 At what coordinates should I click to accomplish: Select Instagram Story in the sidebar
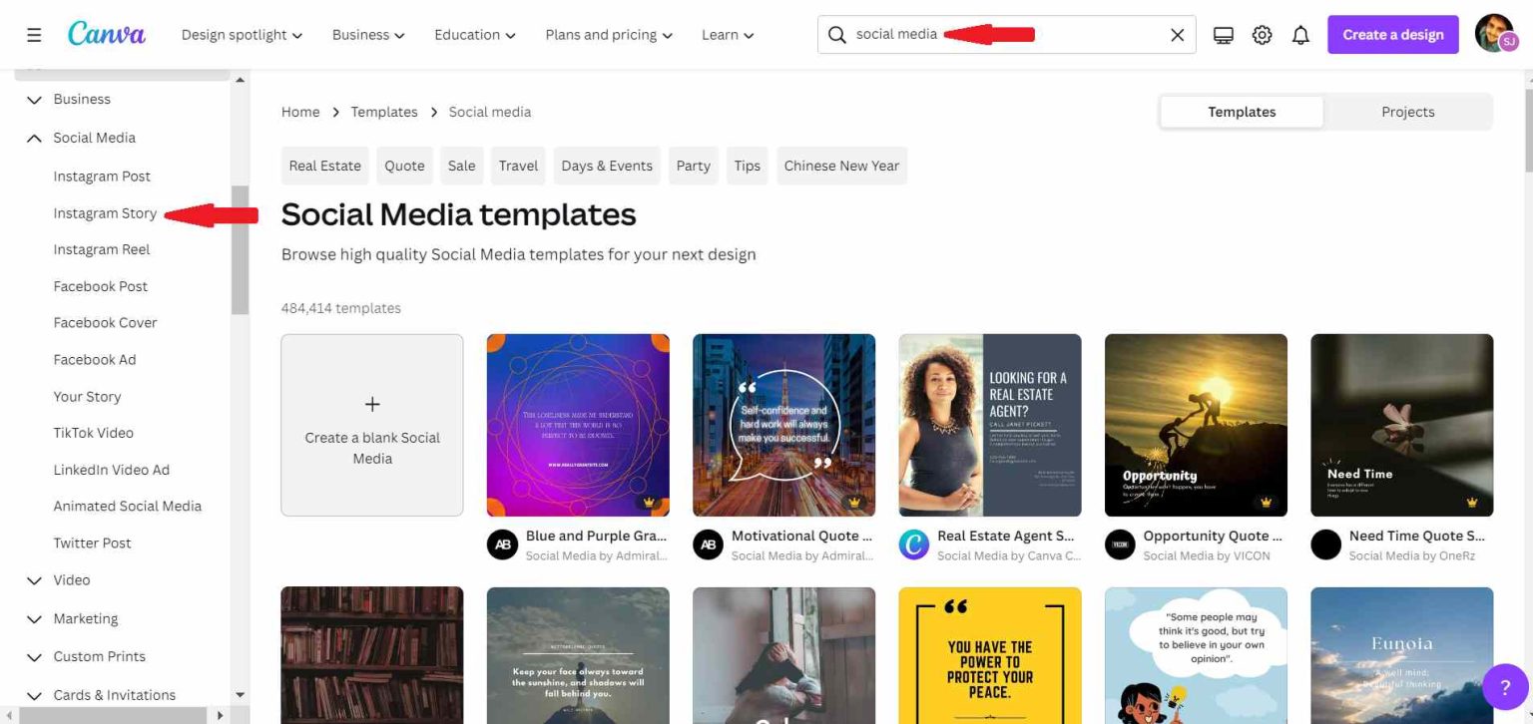coord(104,212)
